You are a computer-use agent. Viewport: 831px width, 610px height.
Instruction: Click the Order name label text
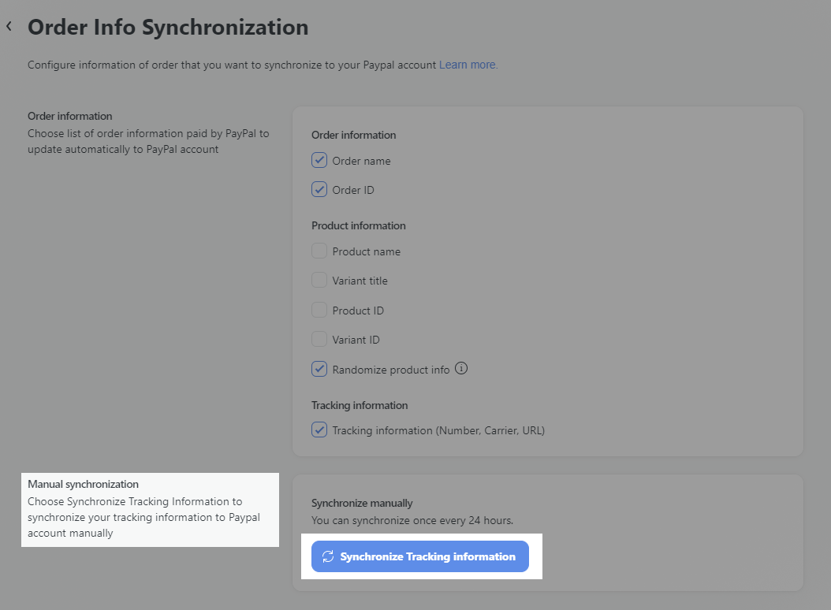coord(361,161)
